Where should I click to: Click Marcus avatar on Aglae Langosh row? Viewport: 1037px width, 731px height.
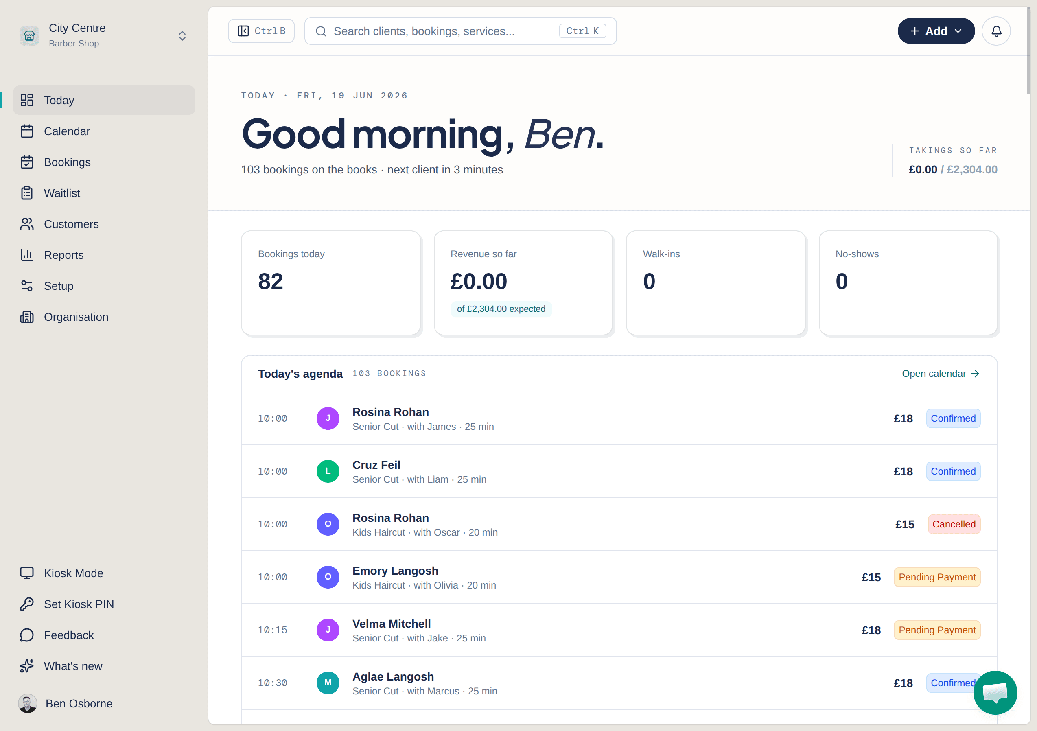click(x=328, y=683)
